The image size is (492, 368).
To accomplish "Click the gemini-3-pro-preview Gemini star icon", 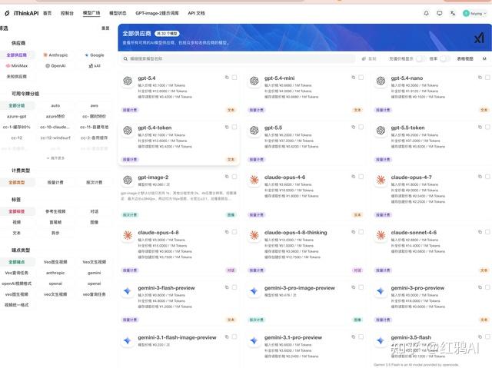I will [x=381, y=291].
